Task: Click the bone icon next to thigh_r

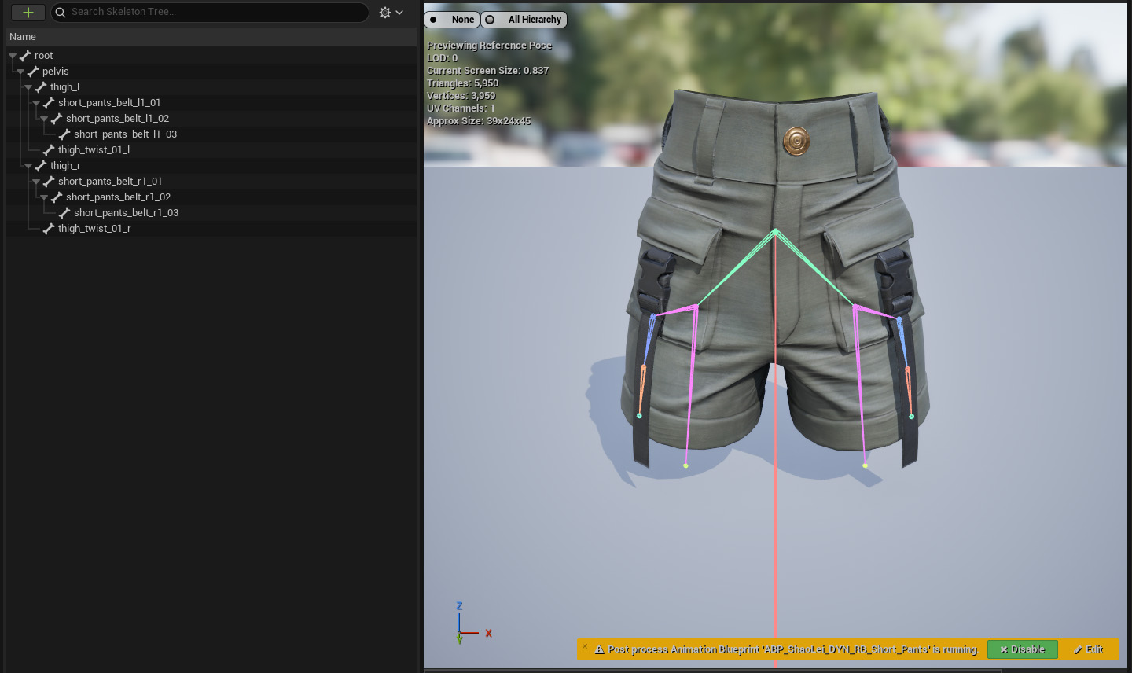Action: point(41,166)
